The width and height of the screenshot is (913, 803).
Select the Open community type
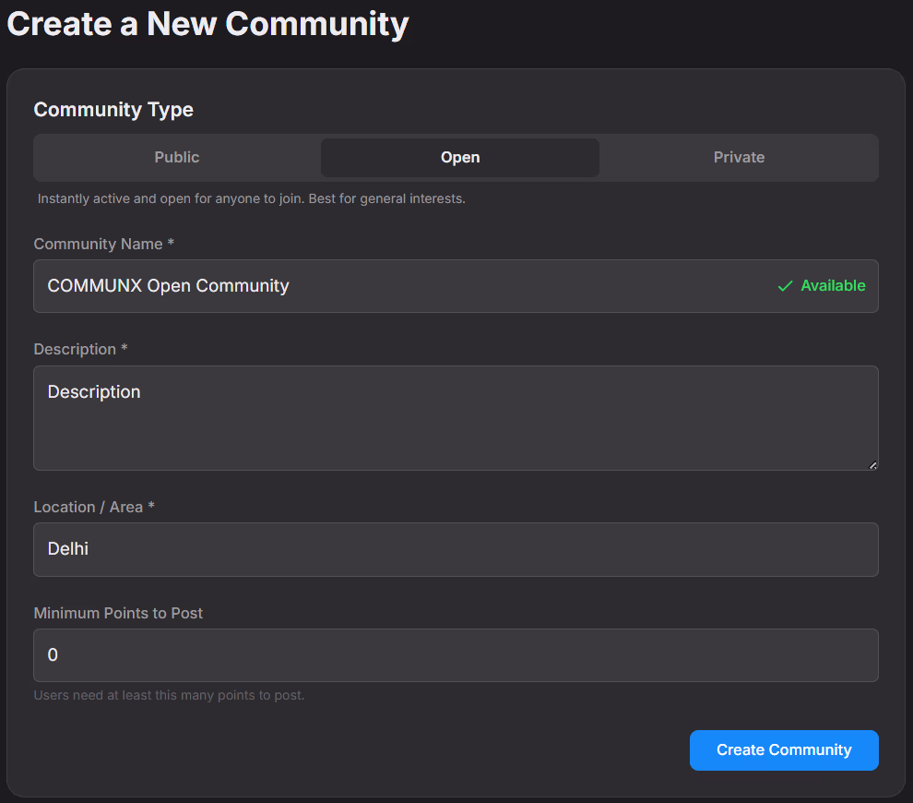coord(460,157)
